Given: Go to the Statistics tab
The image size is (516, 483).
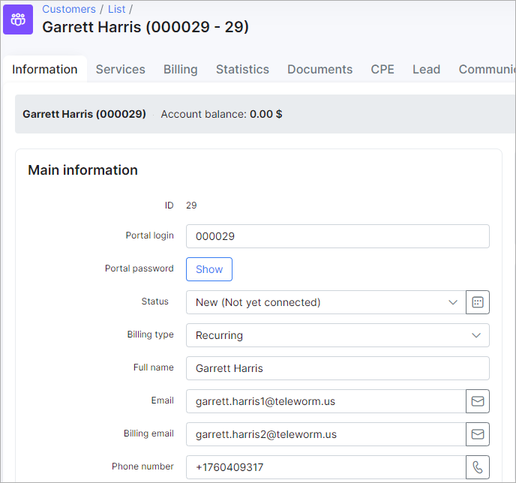Looking at the screenshot, I should [242, 69].
